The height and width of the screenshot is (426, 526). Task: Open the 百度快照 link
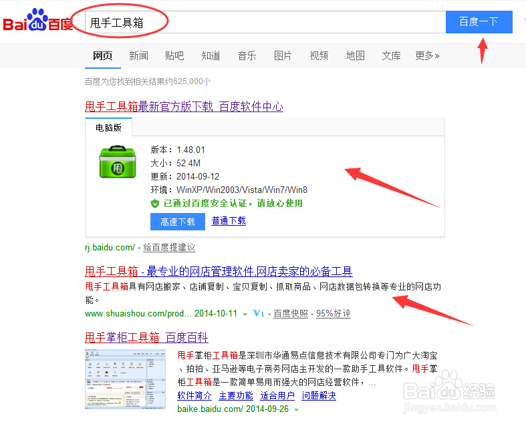(x=291, y=313)
